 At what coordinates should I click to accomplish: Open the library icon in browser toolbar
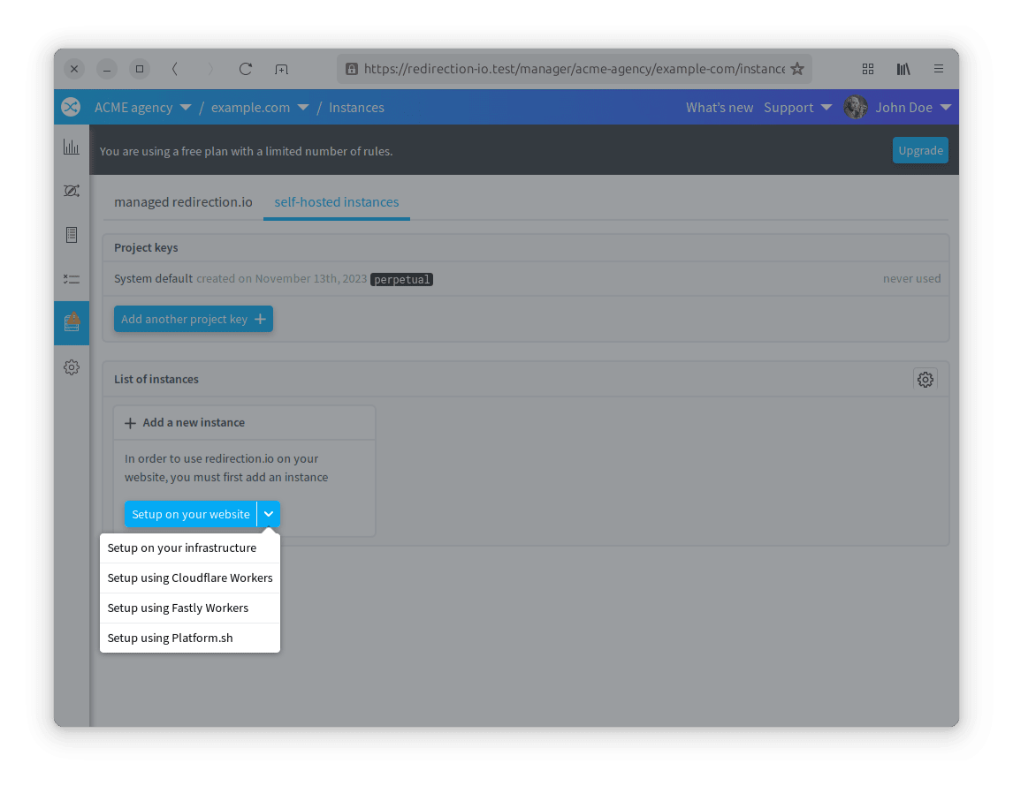(x=903, y=69)
